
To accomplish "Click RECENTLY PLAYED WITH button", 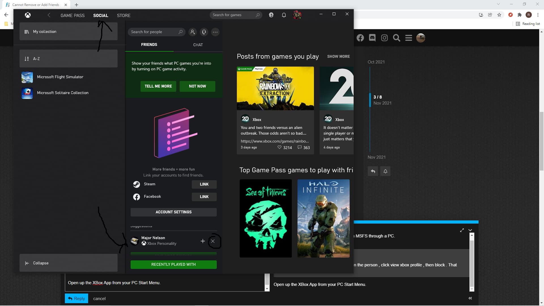I will pos(174,265).
